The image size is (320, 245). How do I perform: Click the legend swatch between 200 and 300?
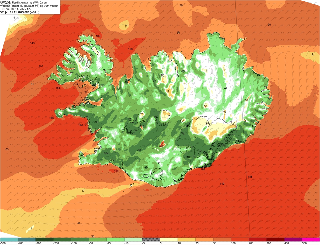point(257,239)
